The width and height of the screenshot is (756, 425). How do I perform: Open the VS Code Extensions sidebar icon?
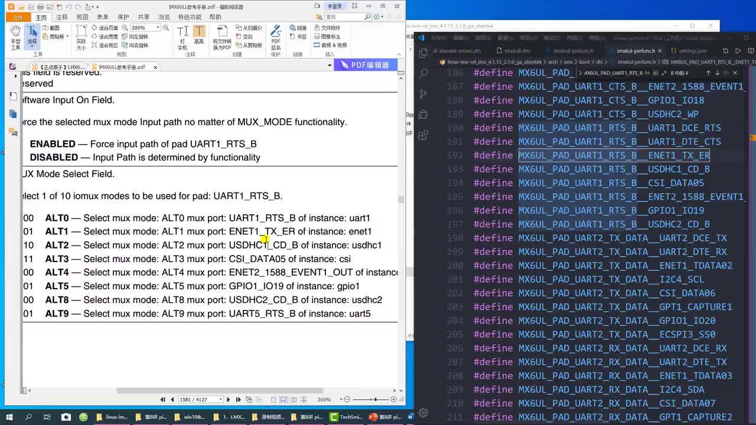(x=423, y=135)
